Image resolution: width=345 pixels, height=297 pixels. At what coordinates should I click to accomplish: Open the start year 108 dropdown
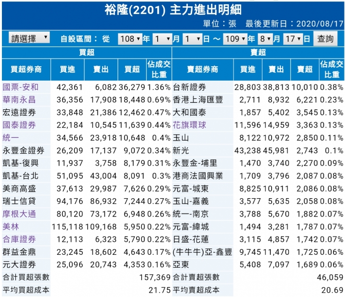pyautogui.click(x=130, y=39)
